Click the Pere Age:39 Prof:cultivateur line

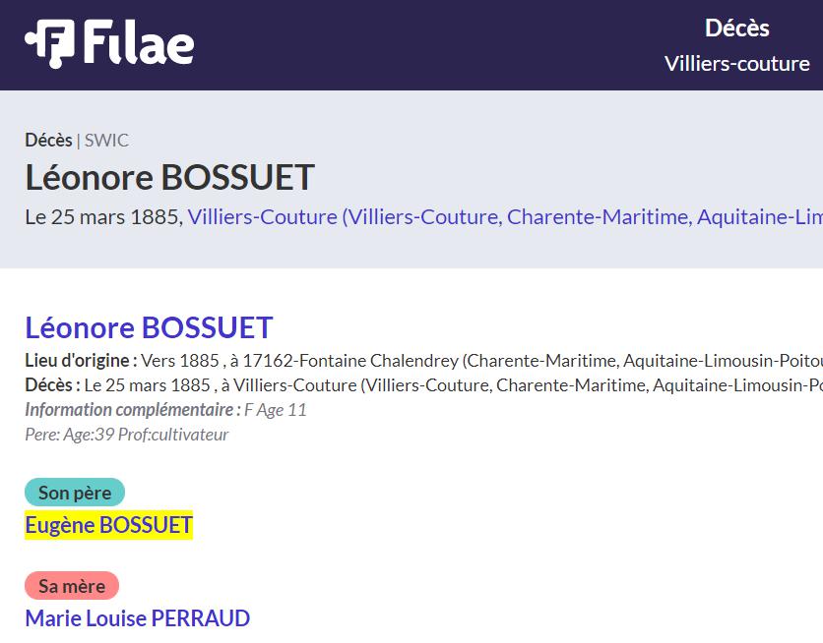(x=127, y=435)
